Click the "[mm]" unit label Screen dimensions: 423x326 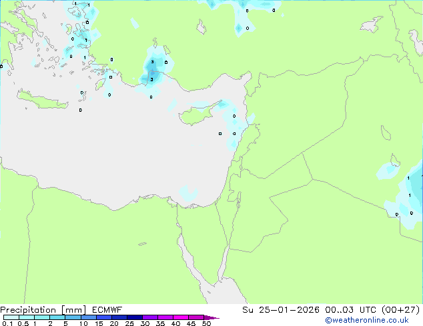73,310
